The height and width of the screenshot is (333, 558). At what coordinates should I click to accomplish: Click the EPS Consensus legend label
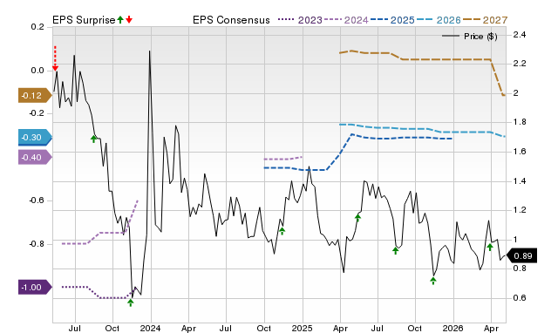pyautogui.click(x=231, y=20)
